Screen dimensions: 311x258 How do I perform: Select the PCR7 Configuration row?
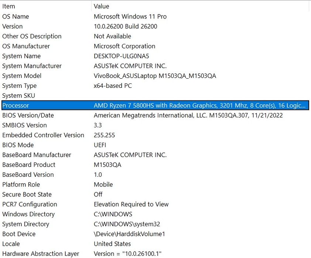pos(30,204)
